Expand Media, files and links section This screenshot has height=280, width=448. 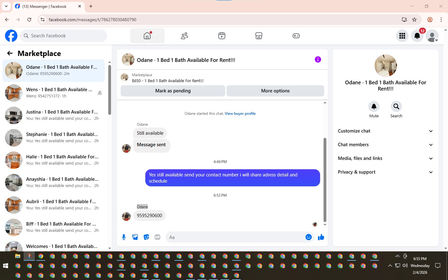(x=385, y=158)
